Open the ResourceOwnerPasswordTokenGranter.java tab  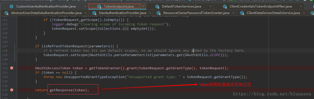(x=196, y=13)
